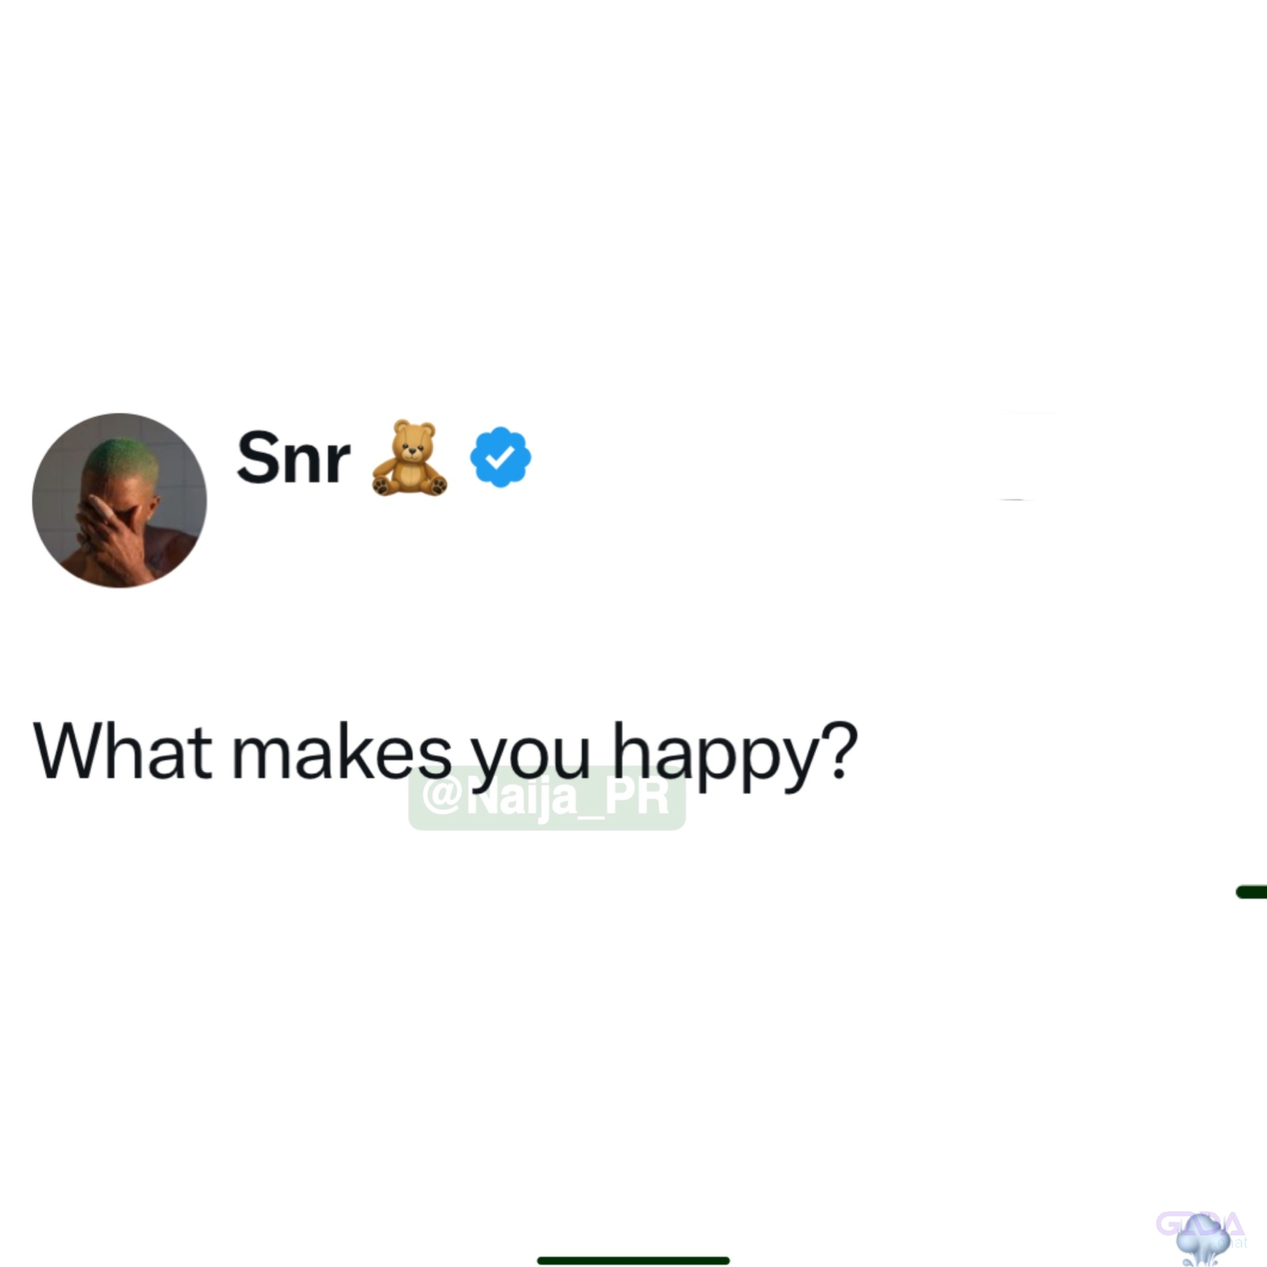Click the word "happy?" in the tweet
The height and width of the screenshot is (1267, 1267).
point(734,756)
